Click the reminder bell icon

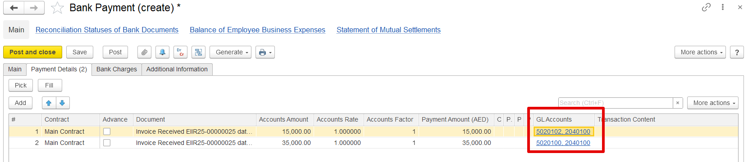coord(162,52)
